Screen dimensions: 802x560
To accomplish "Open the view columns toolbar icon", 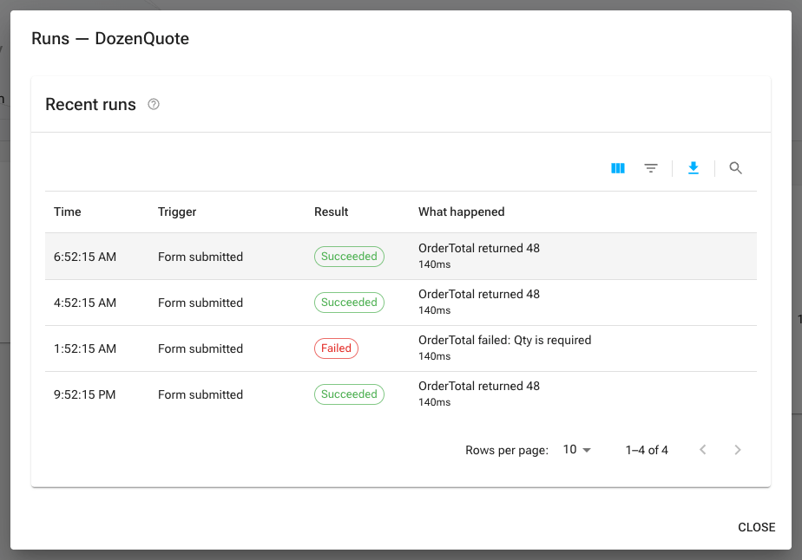I will point(618,168).
